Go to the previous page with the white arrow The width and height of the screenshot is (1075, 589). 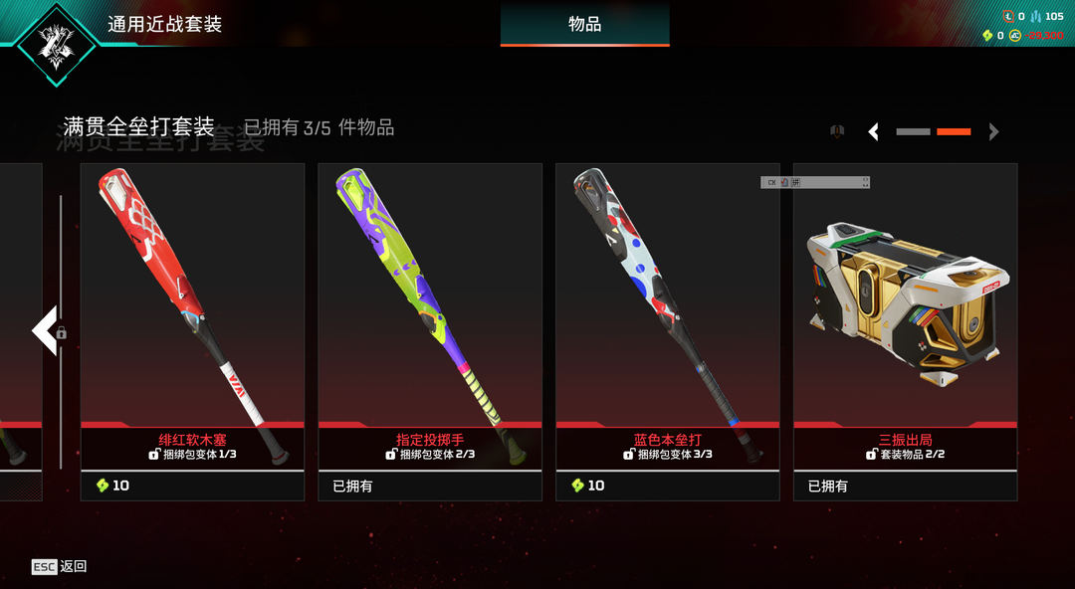[x=874, y=131]
